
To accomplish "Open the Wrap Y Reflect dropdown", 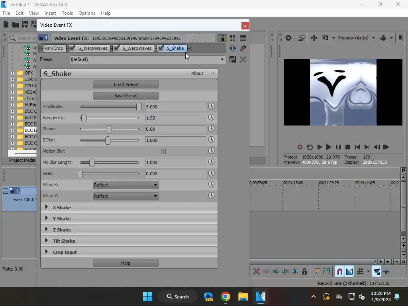I will pyautogui.click(x=126, y=196).
